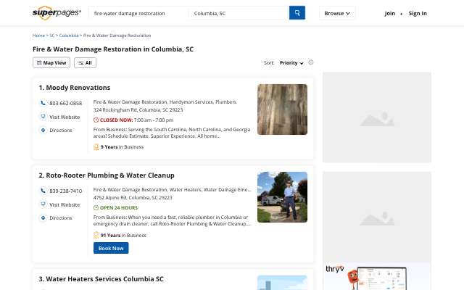Click the phone icon for Roto-Rooter
The height and width of the screenshot is (290, 464).
point(43,191)
